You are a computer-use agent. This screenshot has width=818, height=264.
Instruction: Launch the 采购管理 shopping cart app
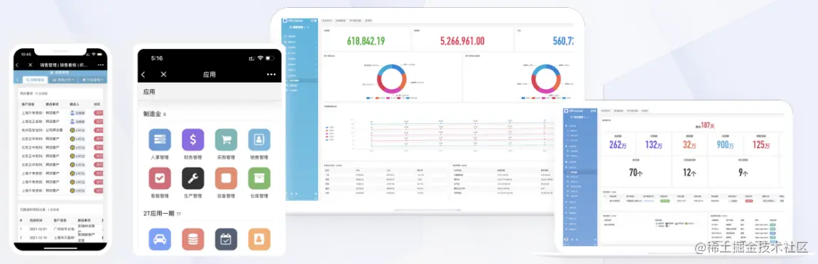226,140
